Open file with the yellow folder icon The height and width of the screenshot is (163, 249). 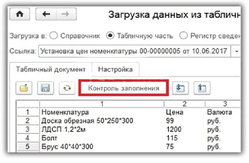pos(24,88)
